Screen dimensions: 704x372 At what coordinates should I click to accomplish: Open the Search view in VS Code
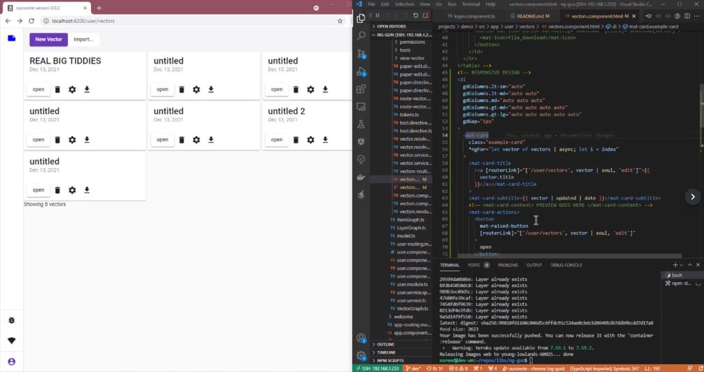(361, 36)
